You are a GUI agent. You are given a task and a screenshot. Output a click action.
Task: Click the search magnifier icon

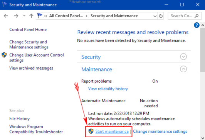click(x=197, y=16)
